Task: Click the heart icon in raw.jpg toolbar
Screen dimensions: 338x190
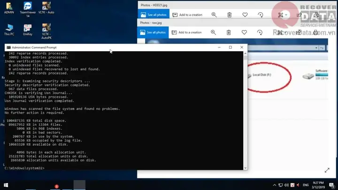Action: (x=245, y=32)
